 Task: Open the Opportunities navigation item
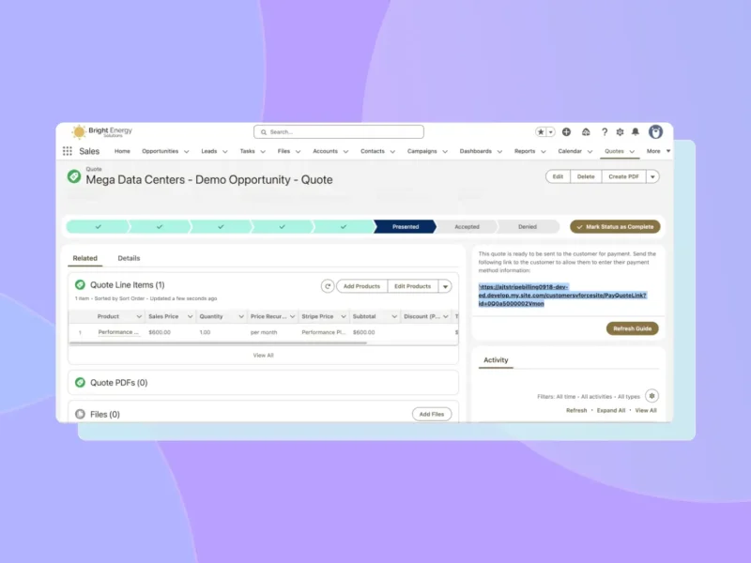click(161, 151)
